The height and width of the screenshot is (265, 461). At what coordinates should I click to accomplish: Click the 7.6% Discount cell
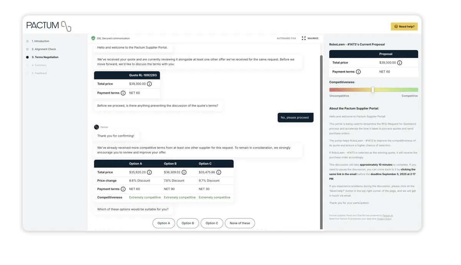(x=174, y=181)
